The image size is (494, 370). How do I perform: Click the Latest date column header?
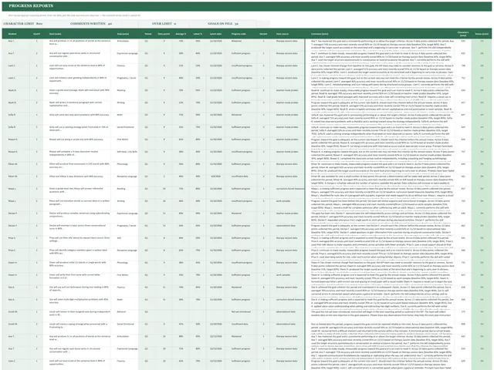pyautogui.click(x=216, y=34)
